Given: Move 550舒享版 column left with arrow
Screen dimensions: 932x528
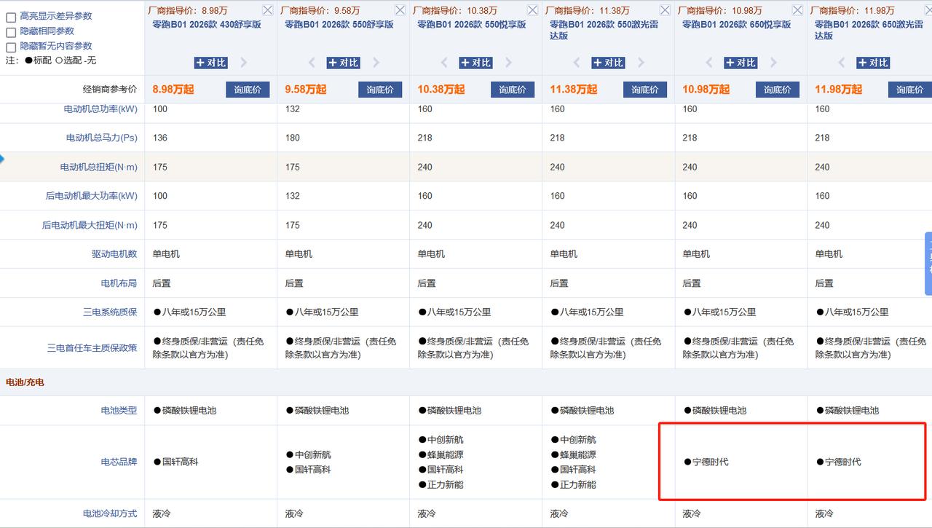Looking at the screenshot, I should [312, 63].
